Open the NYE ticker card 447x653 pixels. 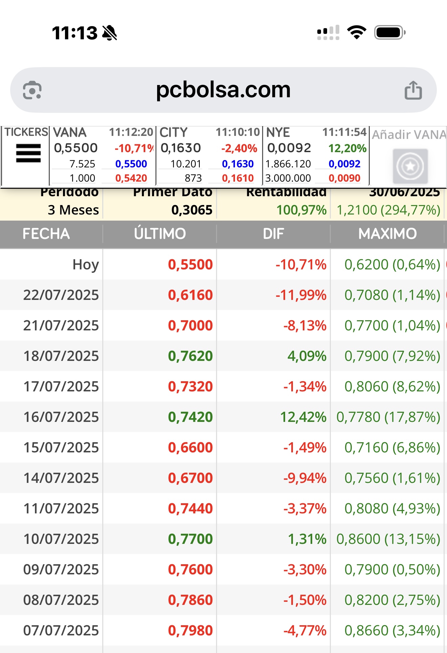pos(316,155)
